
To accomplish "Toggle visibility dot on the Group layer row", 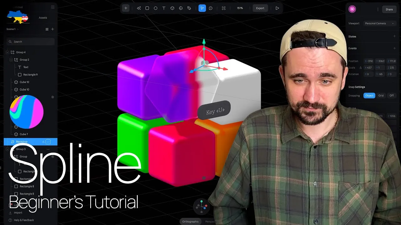I will (53, 157).
